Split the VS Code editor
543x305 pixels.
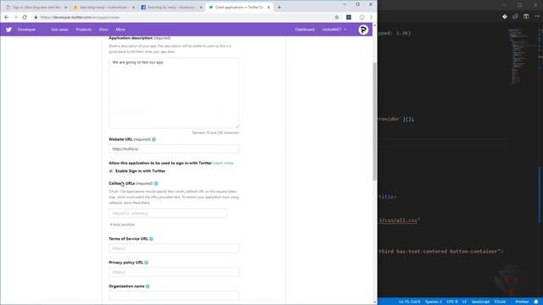tap(526, 16)
